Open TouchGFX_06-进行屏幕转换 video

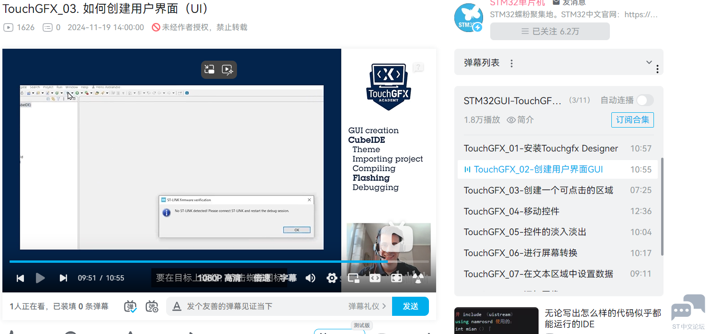coord(558,253)
